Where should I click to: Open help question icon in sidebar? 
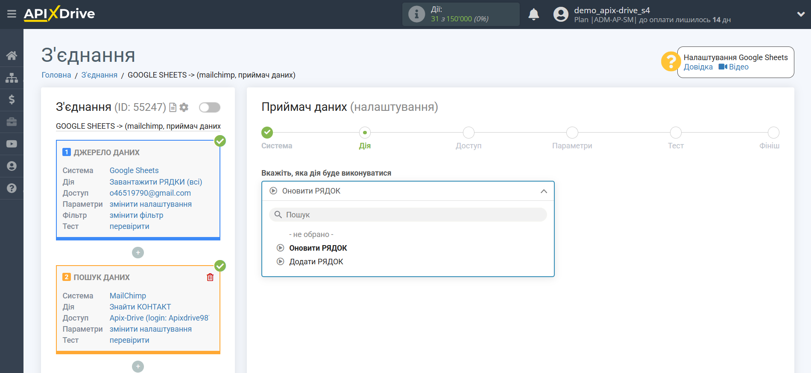point(12,188)
